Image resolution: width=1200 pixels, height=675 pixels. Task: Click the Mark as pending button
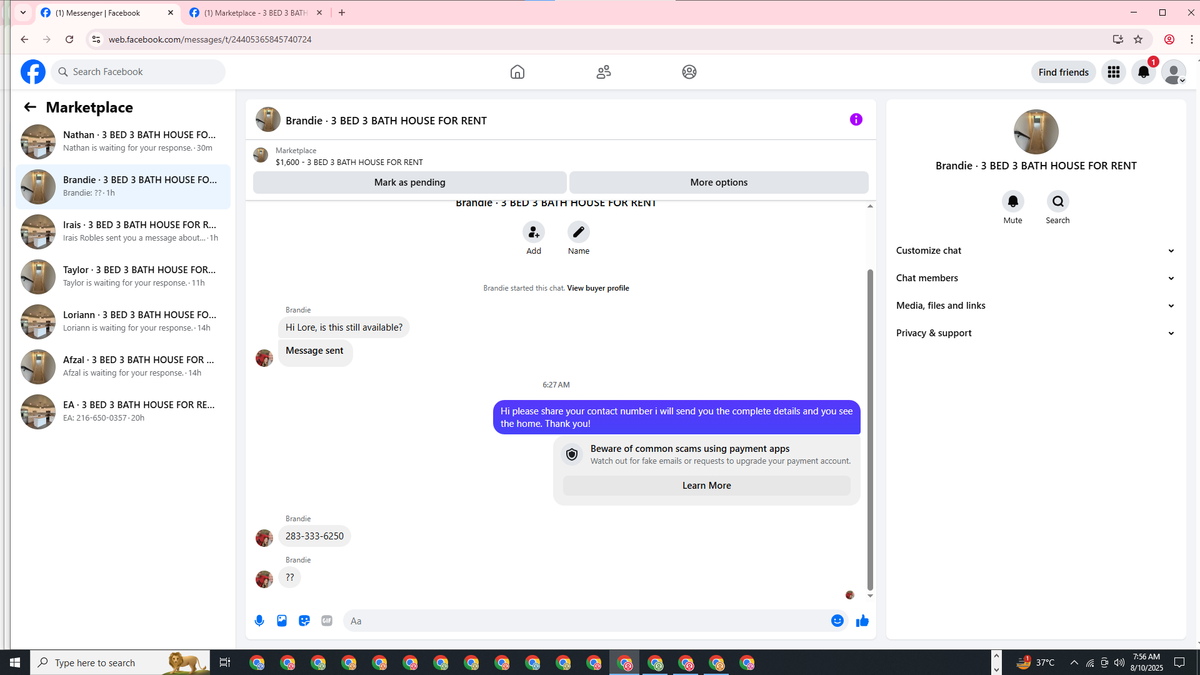point(409,182)
